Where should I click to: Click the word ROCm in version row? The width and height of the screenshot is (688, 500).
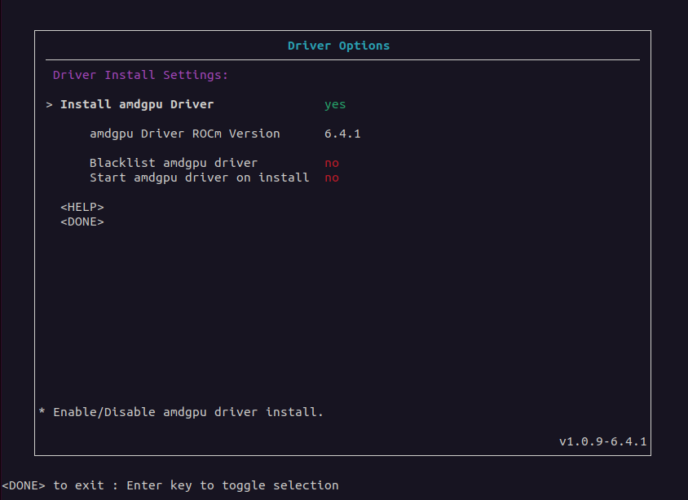(x=207, y=134)
